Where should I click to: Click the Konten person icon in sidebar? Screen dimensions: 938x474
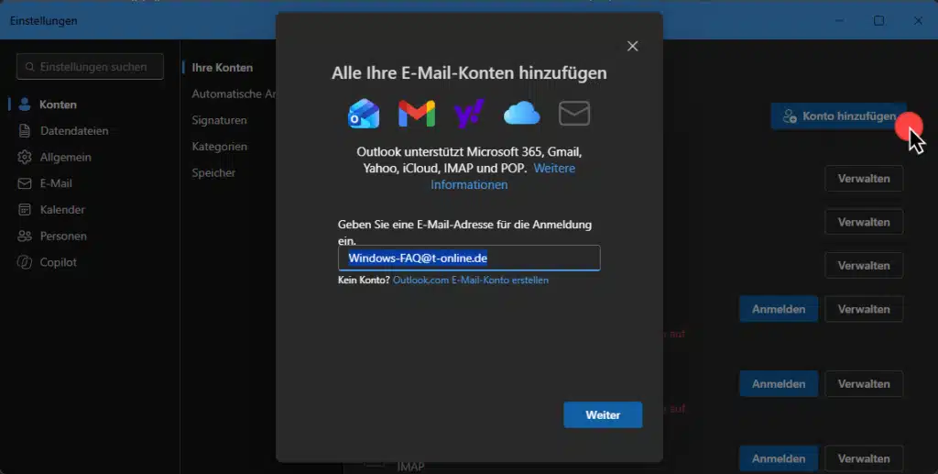[25, 105]
